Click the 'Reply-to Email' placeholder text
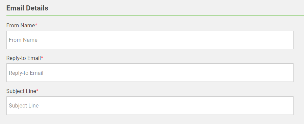 pyautogui.click(x=26, y=73)
